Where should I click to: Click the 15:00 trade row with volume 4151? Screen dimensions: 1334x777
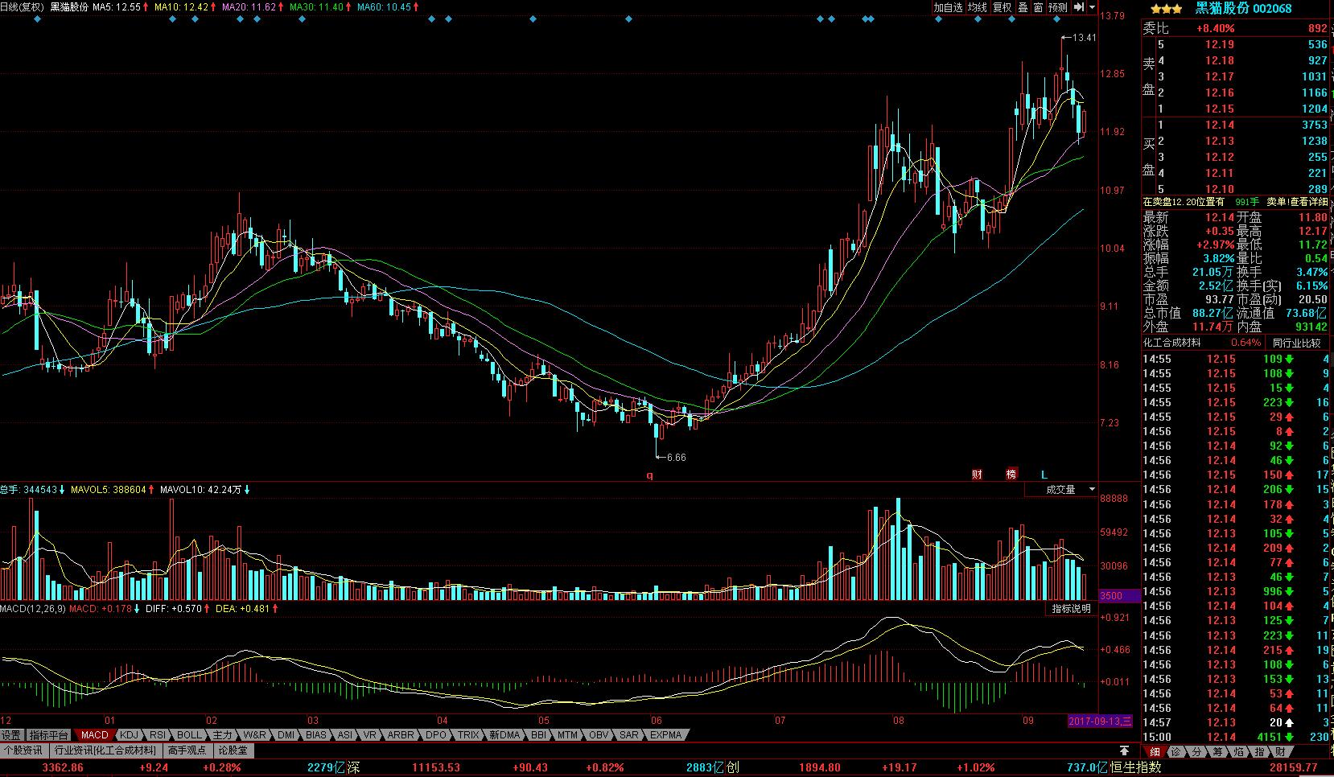(x=1237, y=737)
